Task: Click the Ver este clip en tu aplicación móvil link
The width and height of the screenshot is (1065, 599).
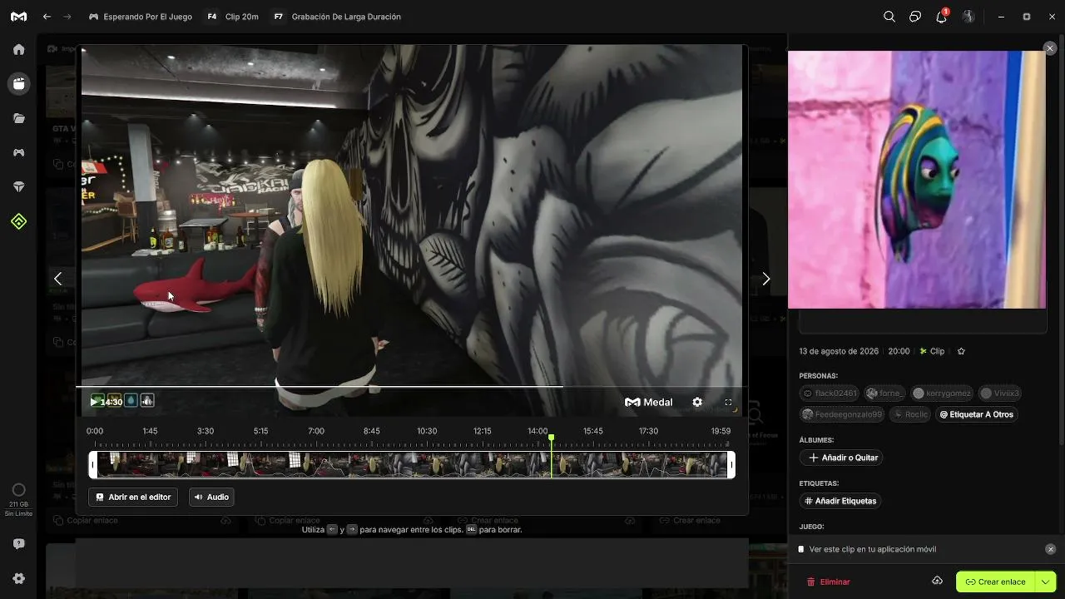Action: 873,549
